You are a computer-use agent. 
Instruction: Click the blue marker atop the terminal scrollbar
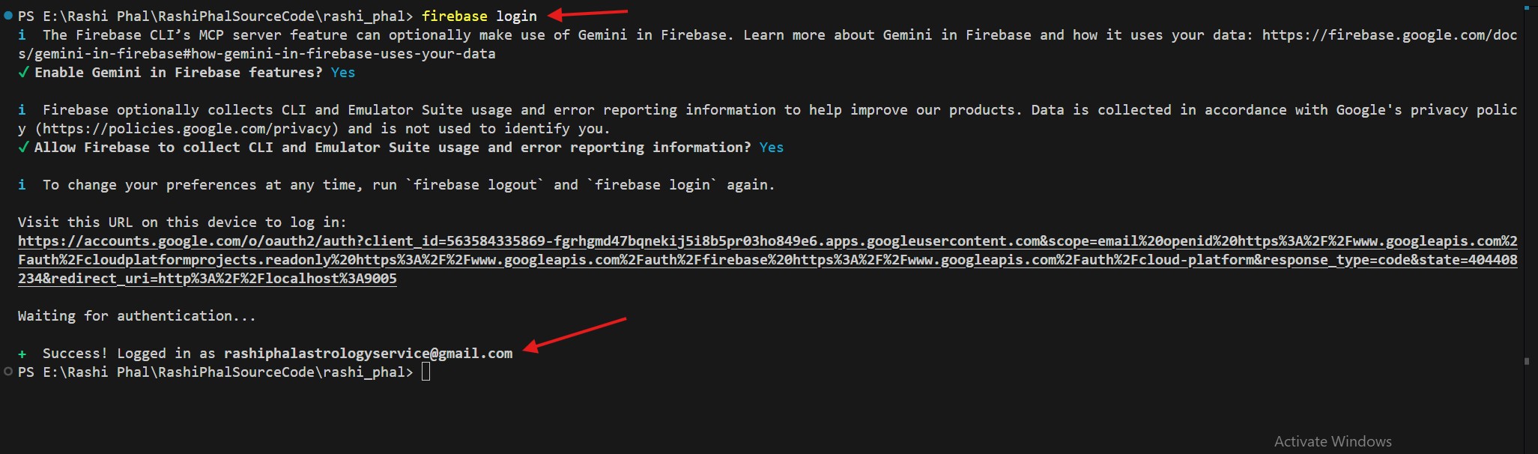[x=1526, y=9]
